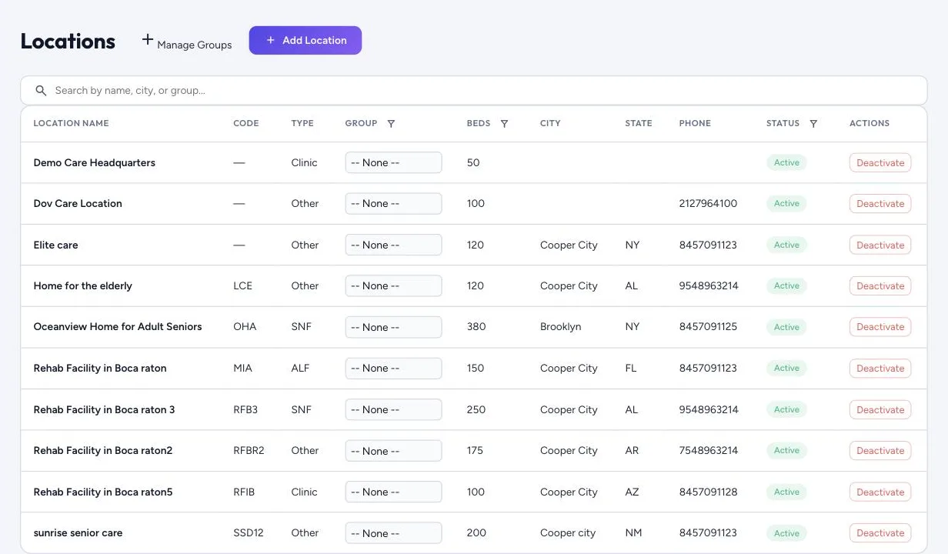Deactivate Home for the elderly

click(880, 285)
